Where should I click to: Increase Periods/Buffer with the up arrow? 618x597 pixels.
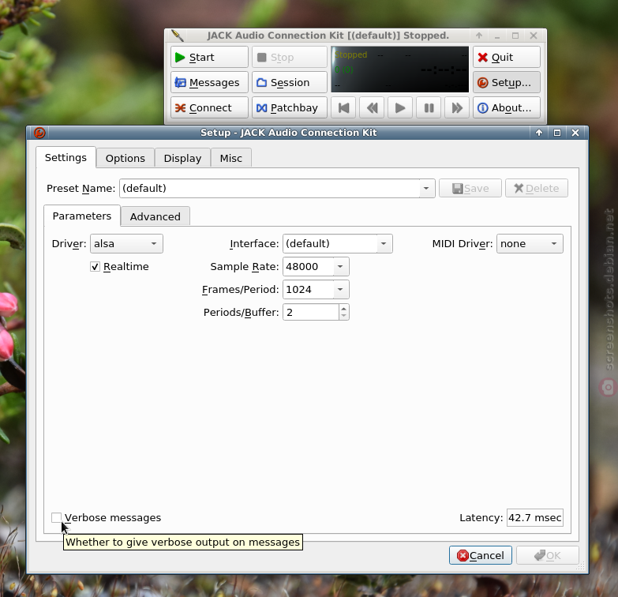343,308
